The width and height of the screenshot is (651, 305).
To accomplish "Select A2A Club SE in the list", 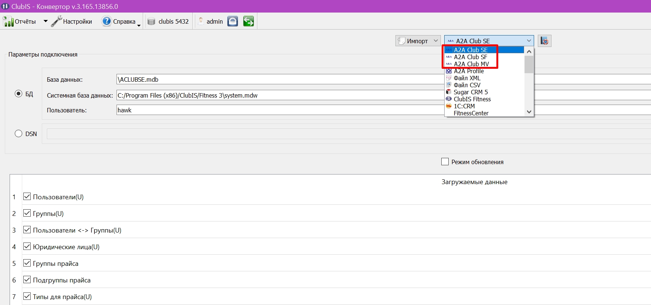I will 484,50.
